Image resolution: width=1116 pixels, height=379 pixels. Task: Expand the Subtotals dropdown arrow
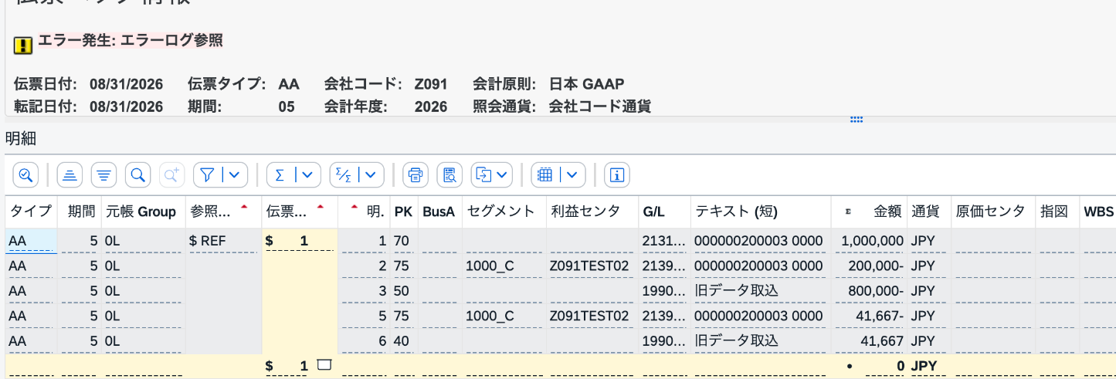[371, 175]
